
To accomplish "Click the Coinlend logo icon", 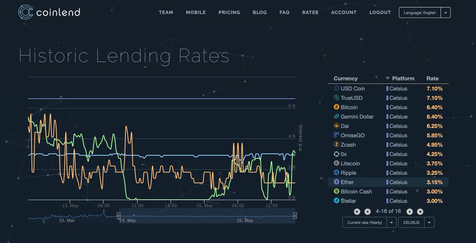I will tap(25, 12).
